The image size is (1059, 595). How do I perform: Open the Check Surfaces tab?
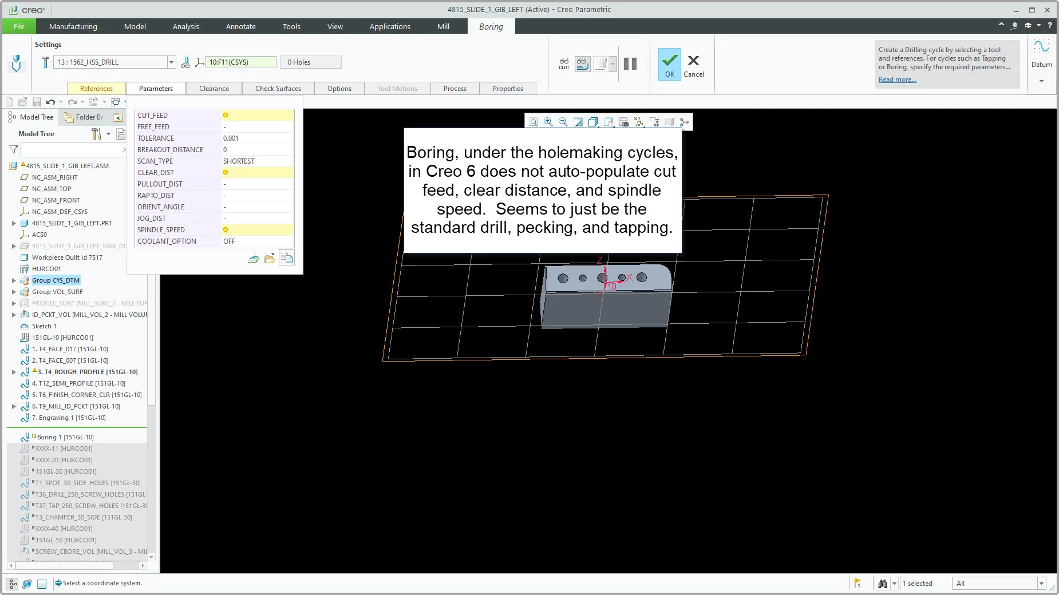[x=278, y=89]
